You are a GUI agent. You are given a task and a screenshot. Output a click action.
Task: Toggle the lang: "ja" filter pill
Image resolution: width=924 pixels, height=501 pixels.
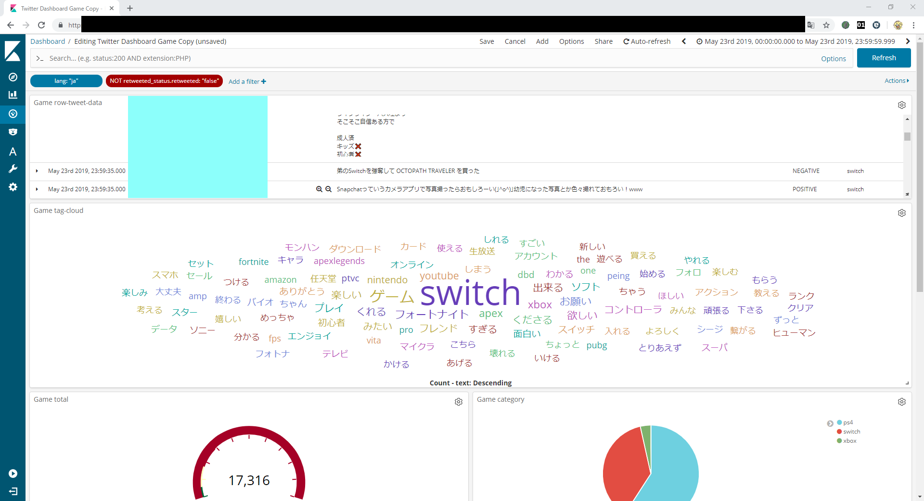click(x=66, y=81)
